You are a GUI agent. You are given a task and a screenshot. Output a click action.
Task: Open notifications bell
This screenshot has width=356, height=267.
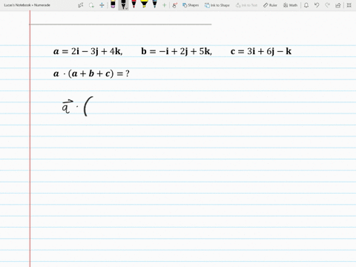(x=306, y=5)
